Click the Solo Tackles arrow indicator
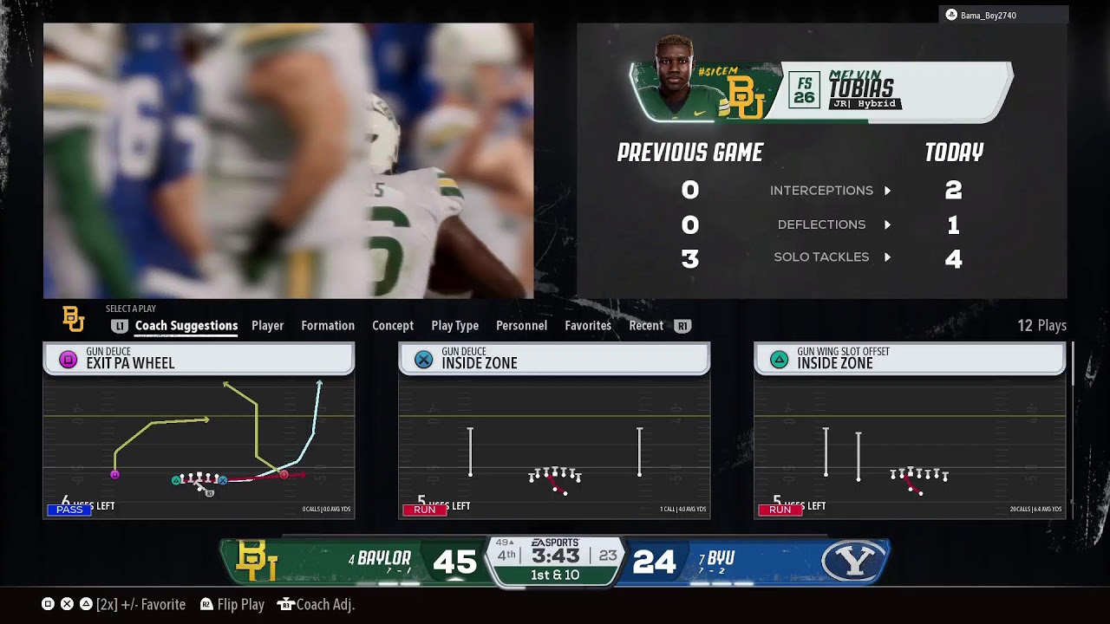 [x=887, y=257]
